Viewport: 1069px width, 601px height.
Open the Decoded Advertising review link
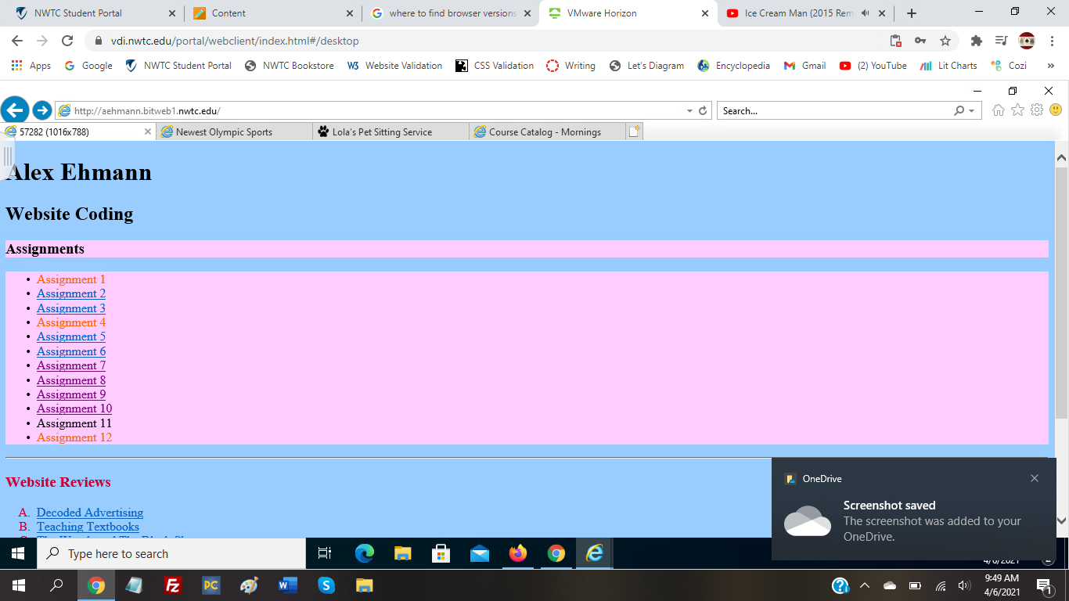tap(90, 512)
